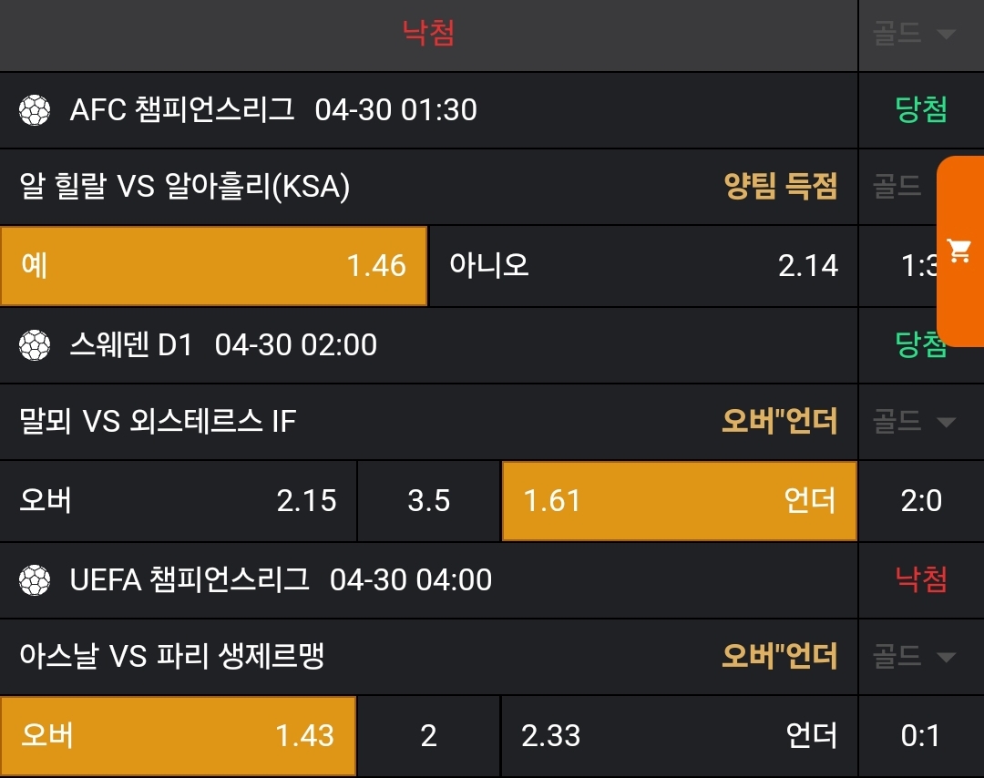Click the soccer ball icon beside 스웨덴 D1
The width and height of the screenshot is (984, 778).
pos(35,345)
